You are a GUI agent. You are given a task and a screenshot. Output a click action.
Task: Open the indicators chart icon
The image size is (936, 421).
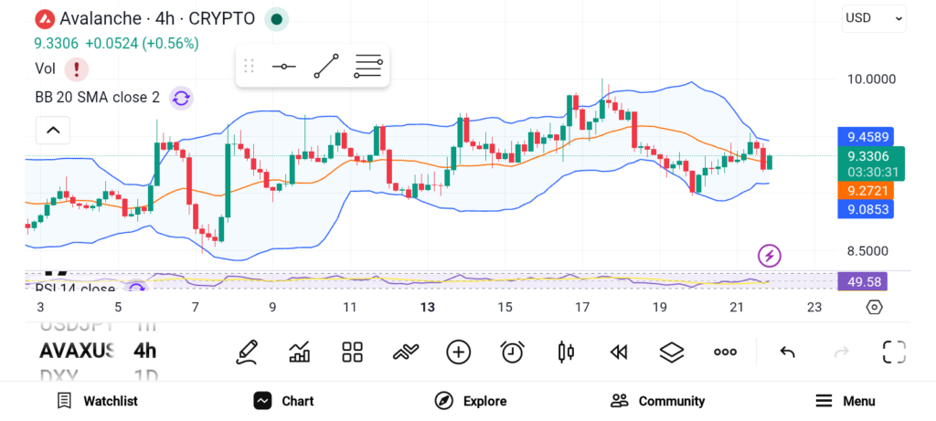(x=299, y=352)
